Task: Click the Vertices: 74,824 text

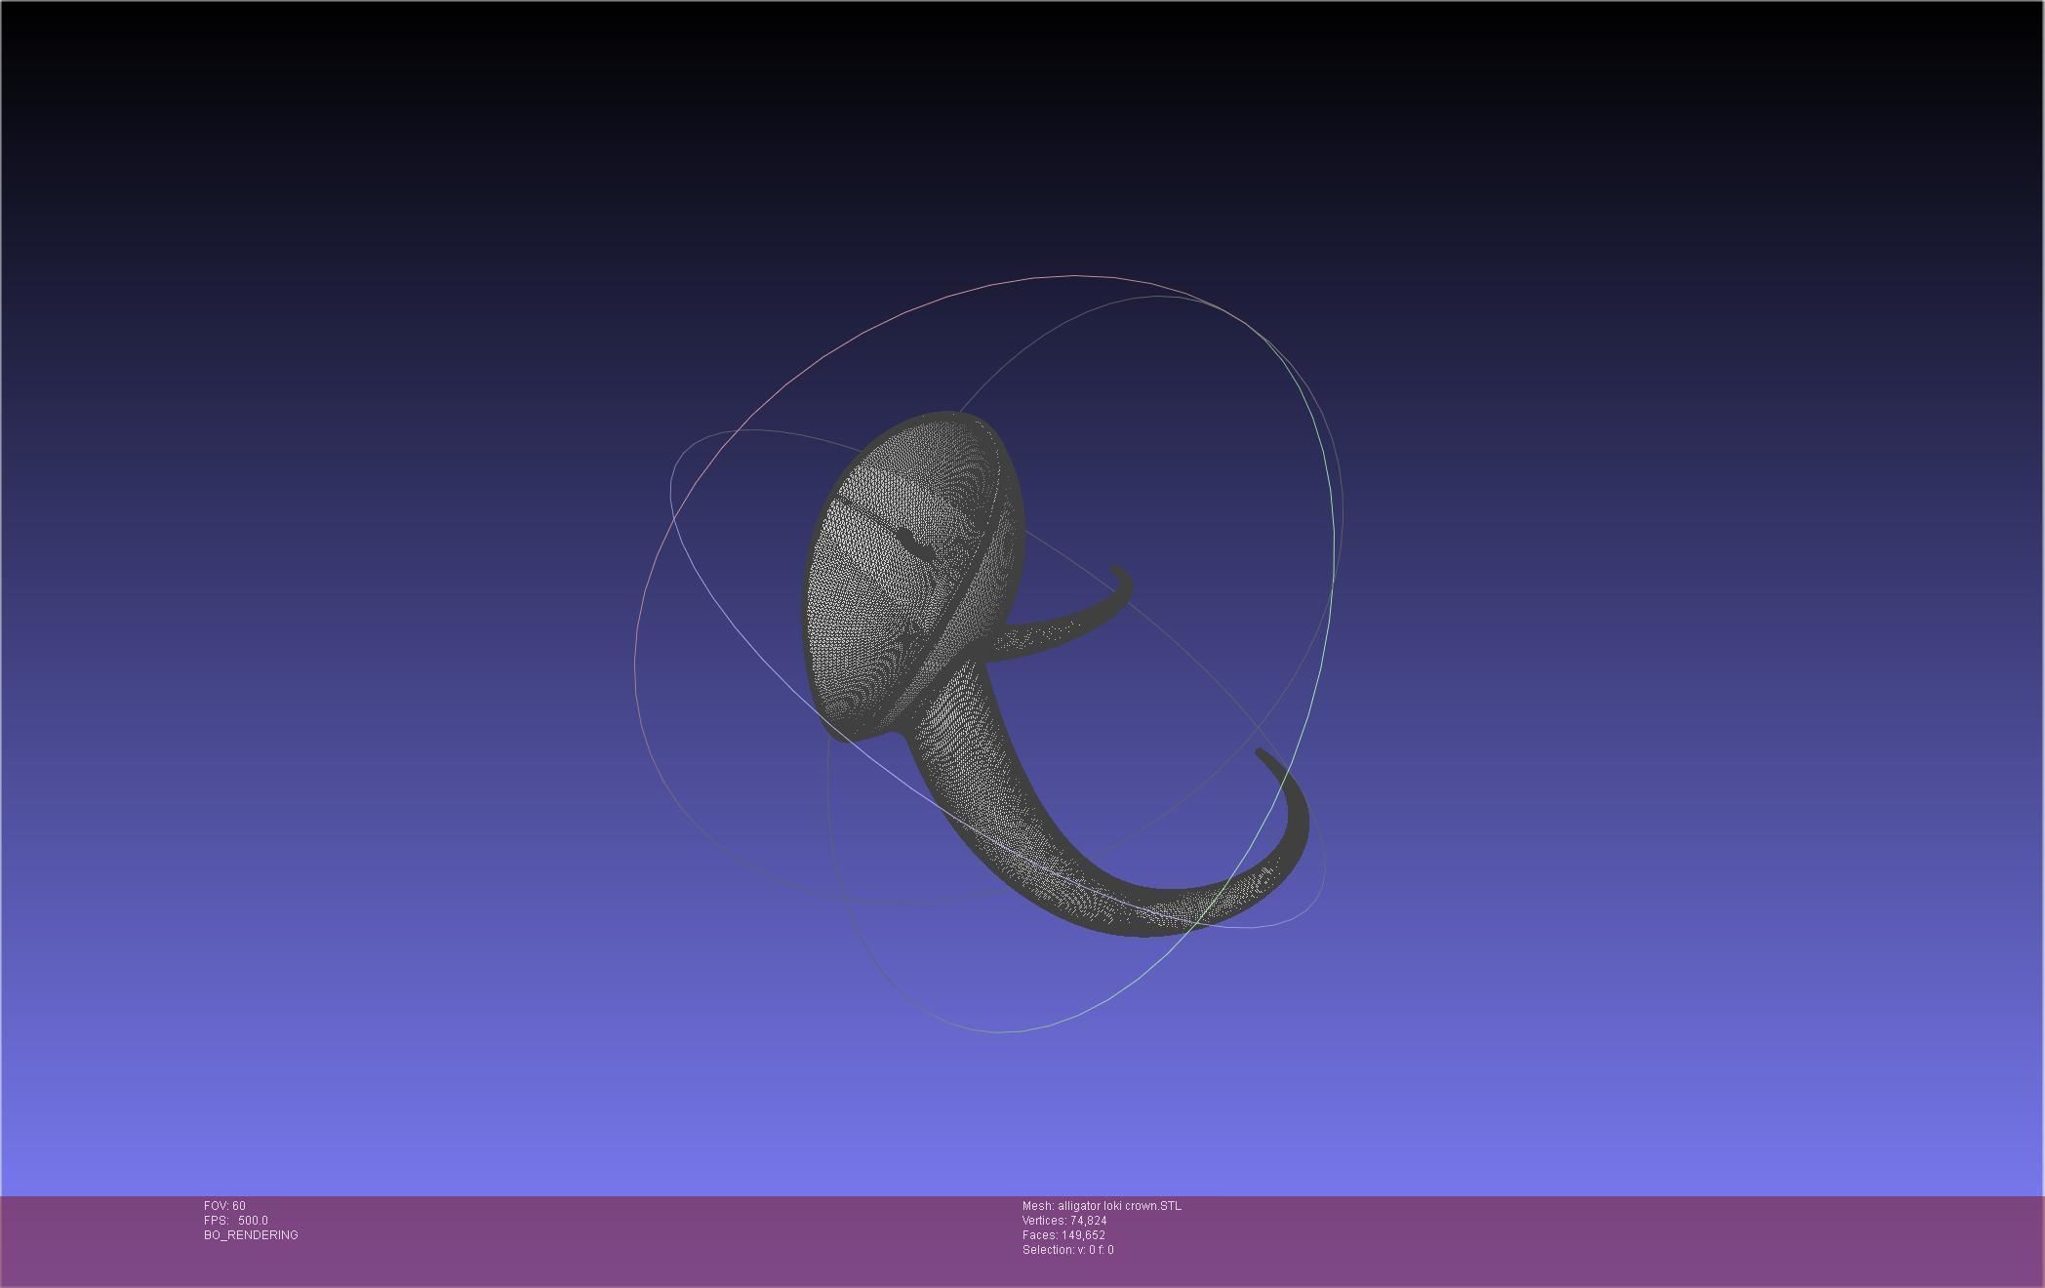Action: pyautogui.click(x=1063, y=1221)
